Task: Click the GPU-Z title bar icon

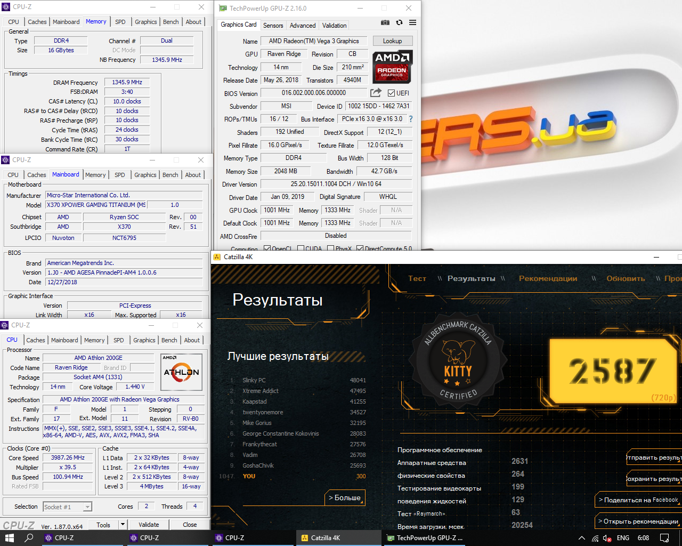Action: coord(222,8)
